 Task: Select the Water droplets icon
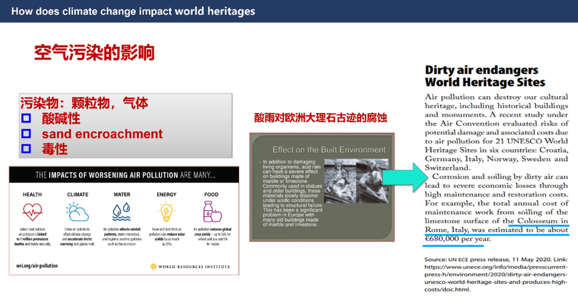tap(122, 212)
